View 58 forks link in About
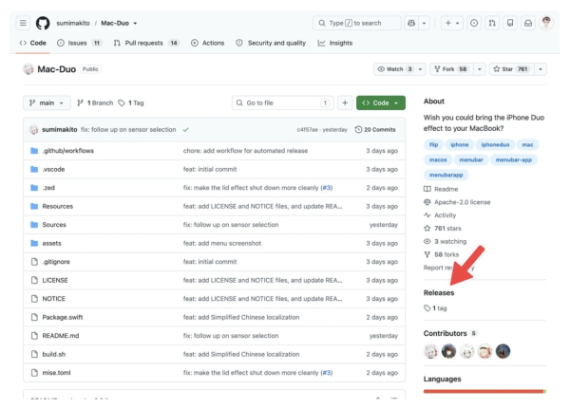The width and height of the screenshot is (570, 409). [x=442, y=254]
